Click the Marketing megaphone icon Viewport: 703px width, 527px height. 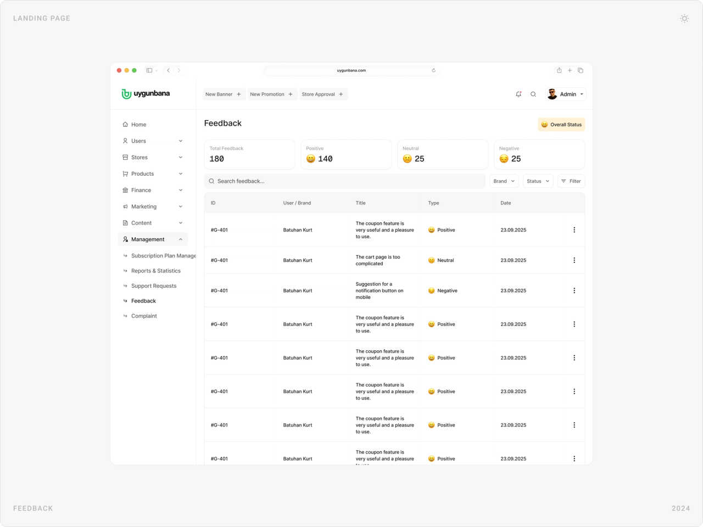[x=125, y=207]
